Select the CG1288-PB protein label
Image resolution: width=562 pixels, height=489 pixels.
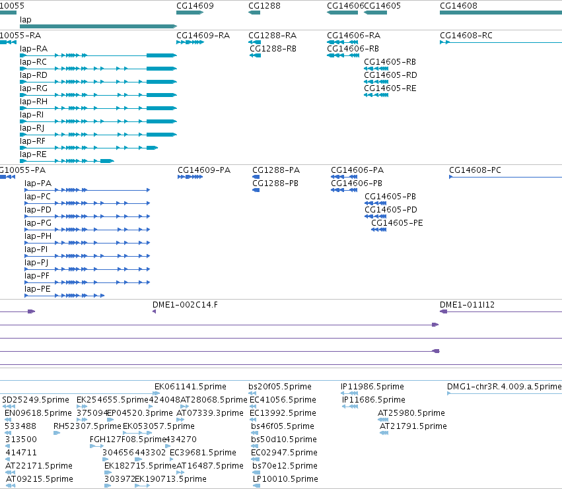[275, 183]
